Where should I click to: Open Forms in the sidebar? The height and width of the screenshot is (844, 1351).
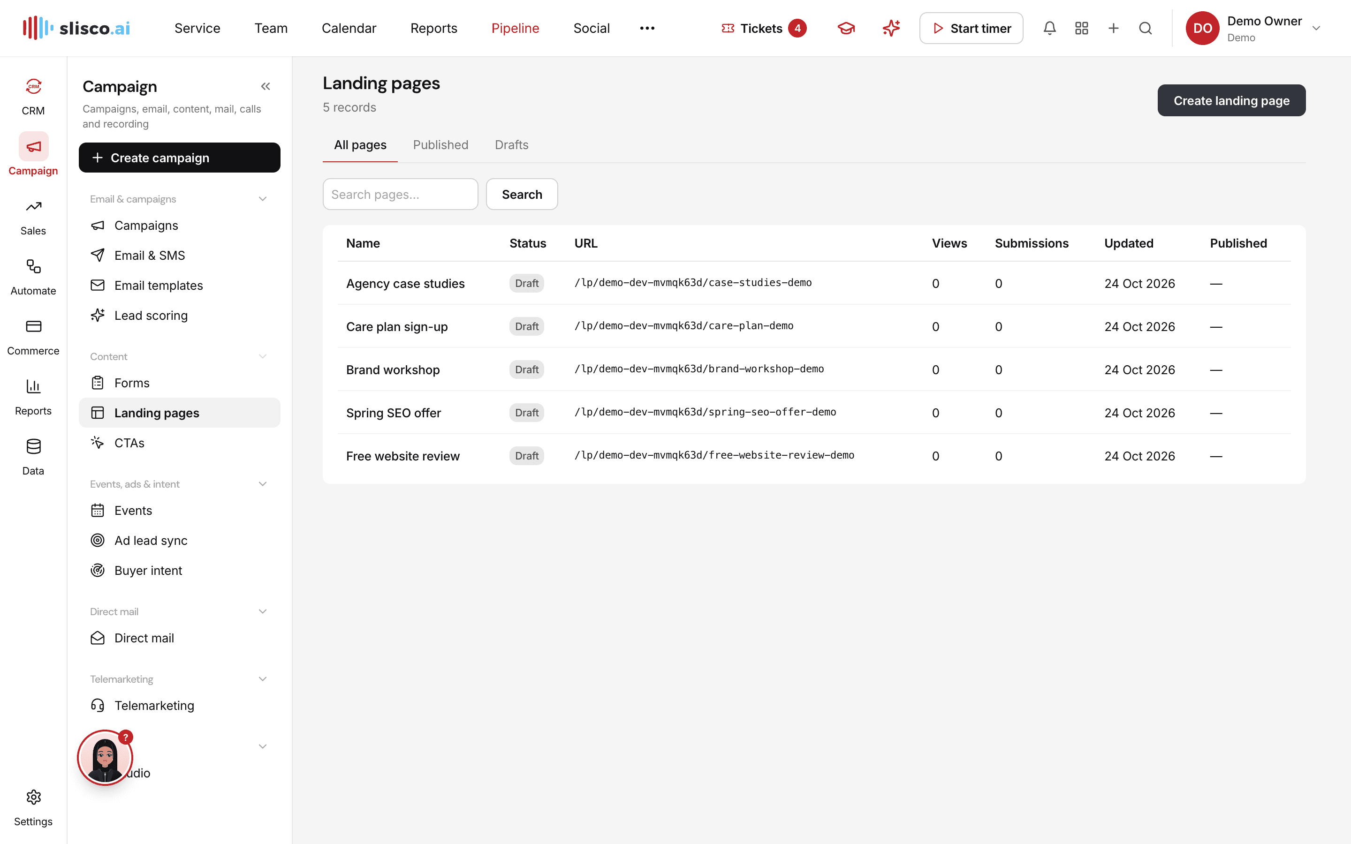click(179, 383)
